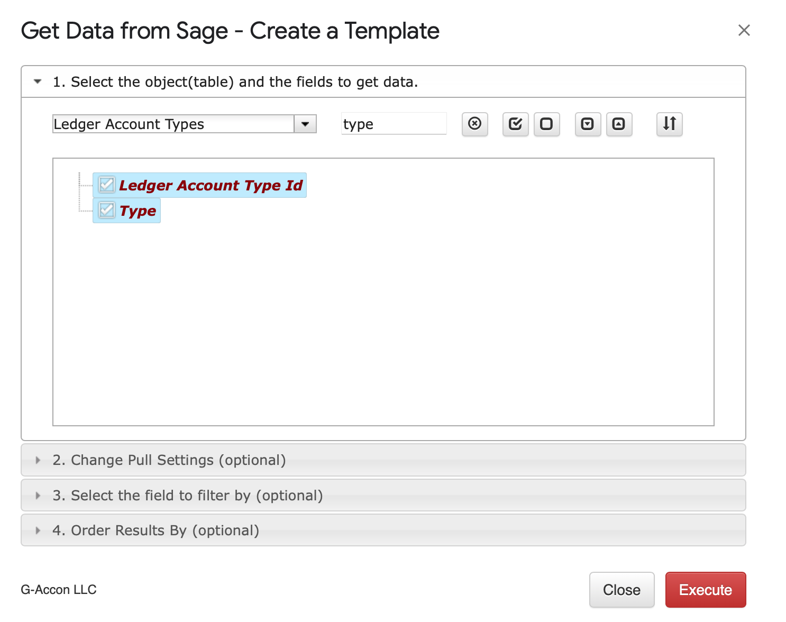
Task: Click the Close button
Action: 622,590
